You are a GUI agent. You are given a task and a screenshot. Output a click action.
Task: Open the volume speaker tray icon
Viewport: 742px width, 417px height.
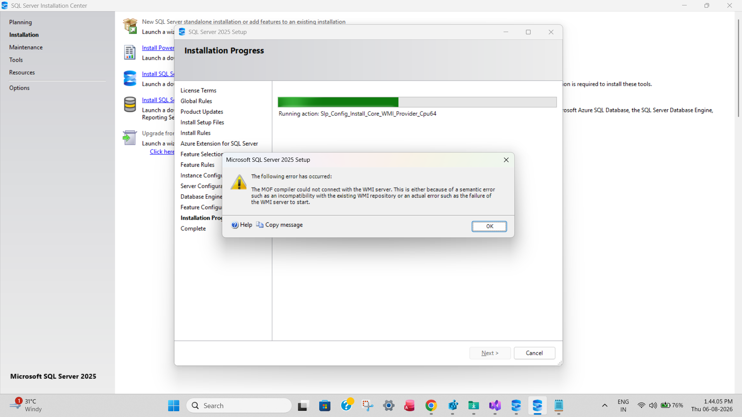(653, 405)
